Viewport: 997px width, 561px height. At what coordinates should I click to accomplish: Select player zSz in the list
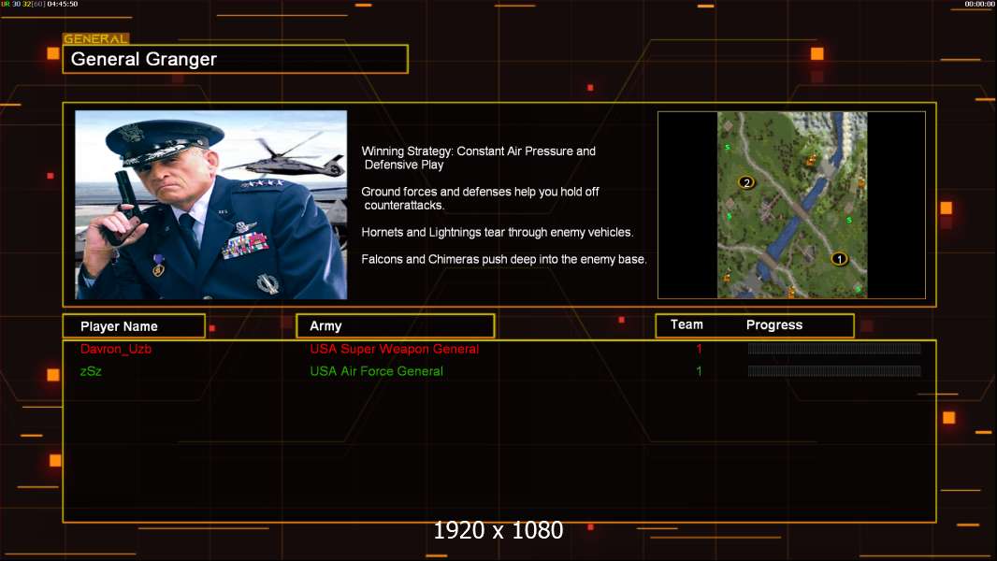[x=91, y=371]
